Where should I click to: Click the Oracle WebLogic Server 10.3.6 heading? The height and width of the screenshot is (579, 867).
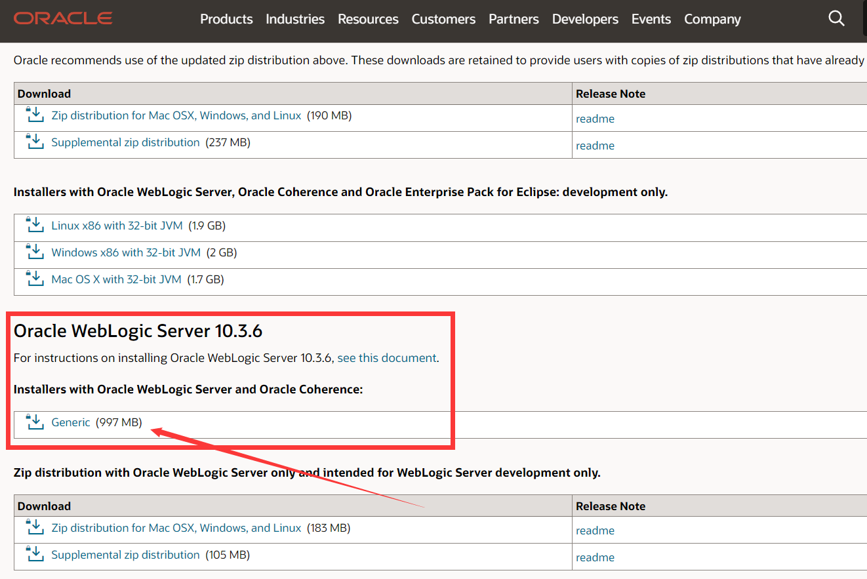click(x=138, y=331)
